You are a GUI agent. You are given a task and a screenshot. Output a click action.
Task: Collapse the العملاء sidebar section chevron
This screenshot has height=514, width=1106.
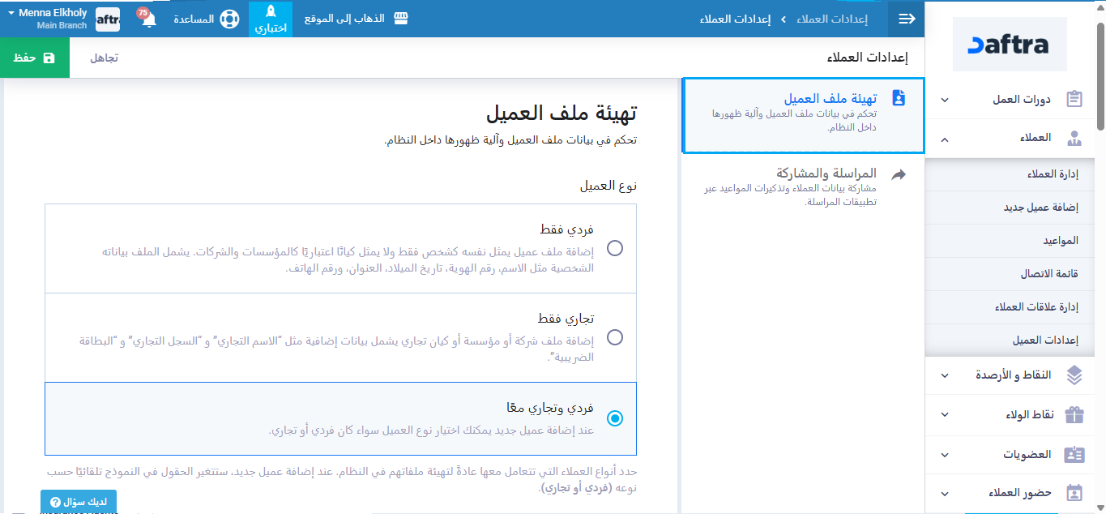945,139
